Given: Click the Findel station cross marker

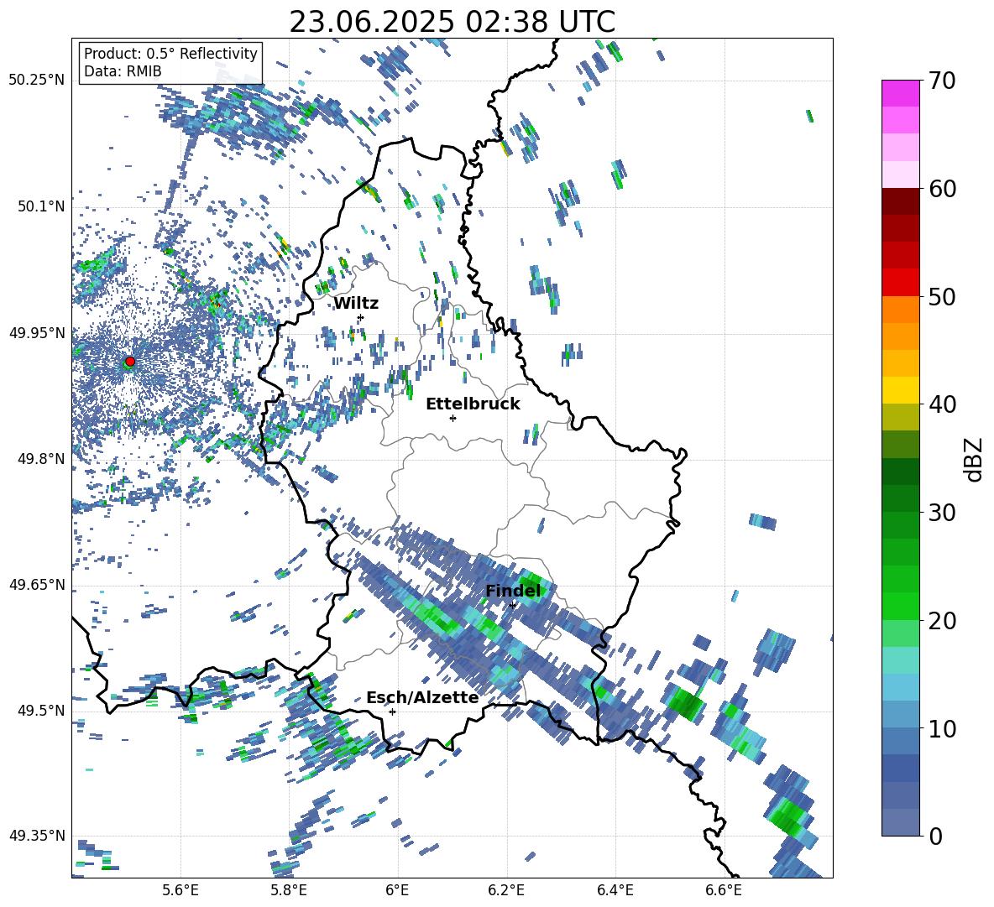Looking at the screenshot, I should click(x=513, y=605).
